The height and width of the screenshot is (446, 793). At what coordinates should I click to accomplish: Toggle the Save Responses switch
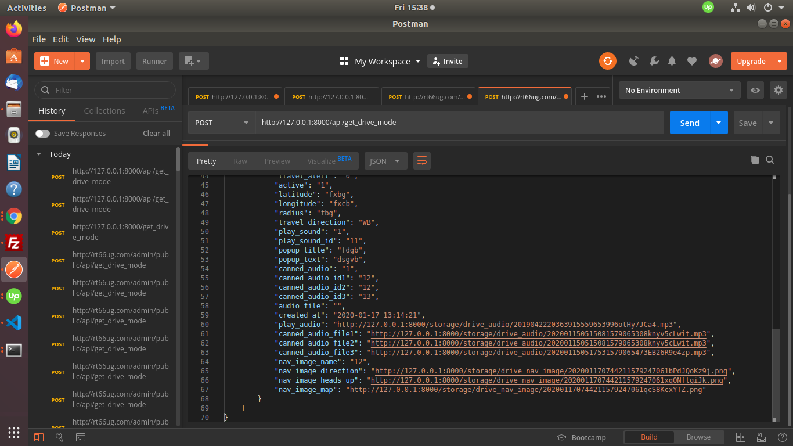point(42,133)
